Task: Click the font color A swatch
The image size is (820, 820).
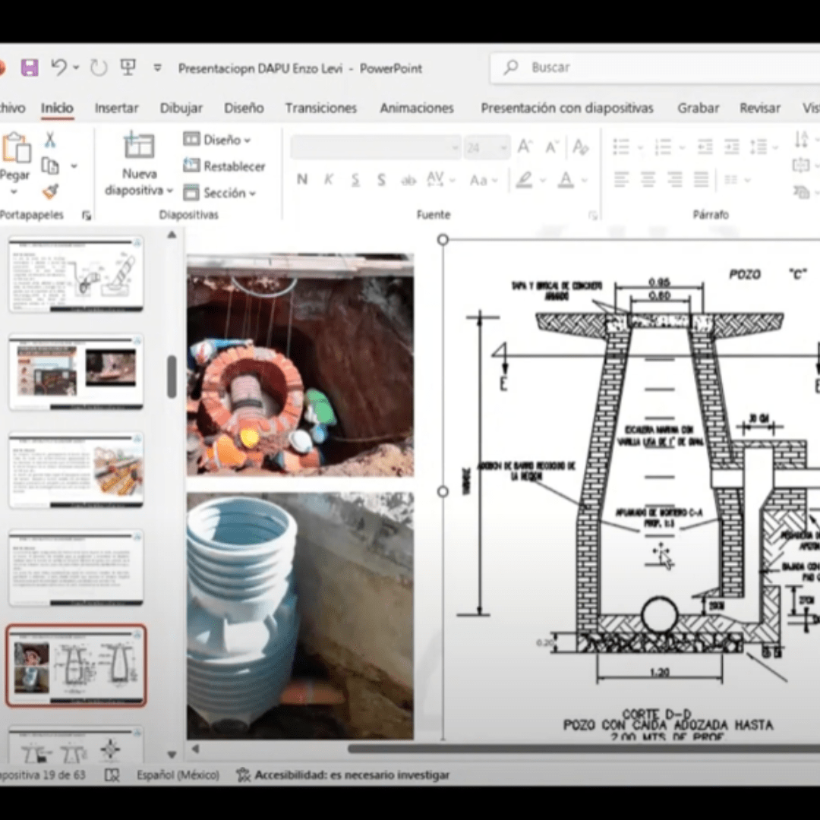Action: (566, 180)
